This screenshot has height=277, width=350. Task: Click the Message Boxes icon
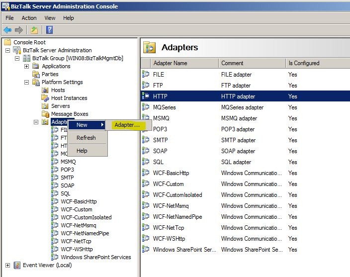coord(46,114)
